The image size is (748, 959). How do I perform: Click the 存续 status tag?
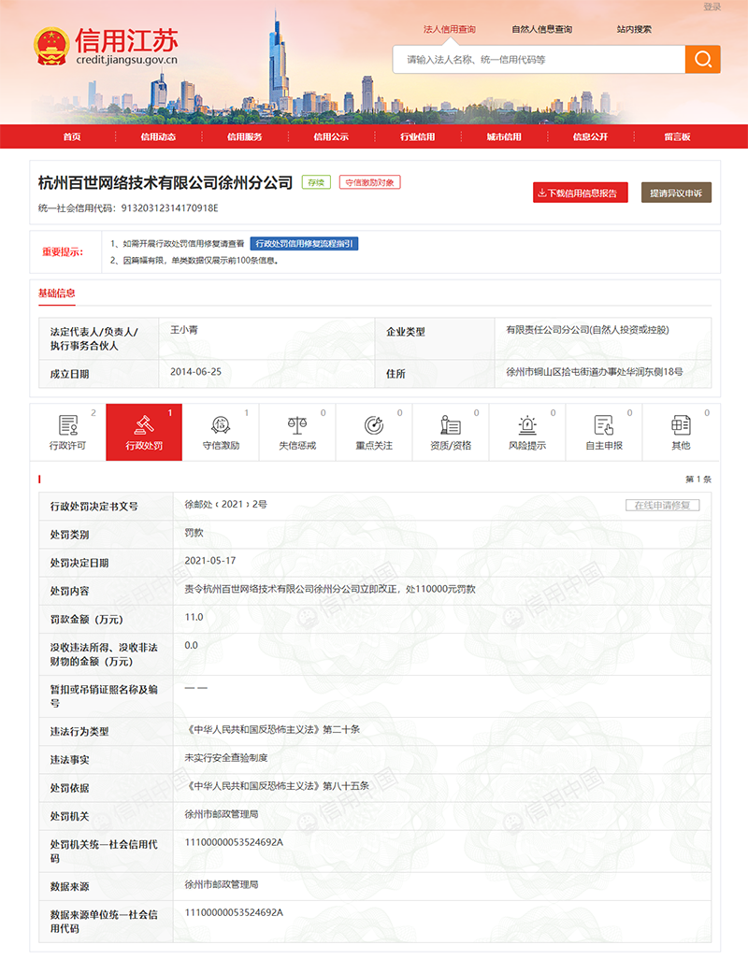316,182
